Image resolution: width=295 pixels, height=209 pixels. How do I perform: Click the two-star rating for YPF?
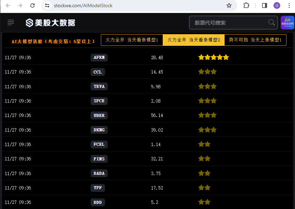204,187
